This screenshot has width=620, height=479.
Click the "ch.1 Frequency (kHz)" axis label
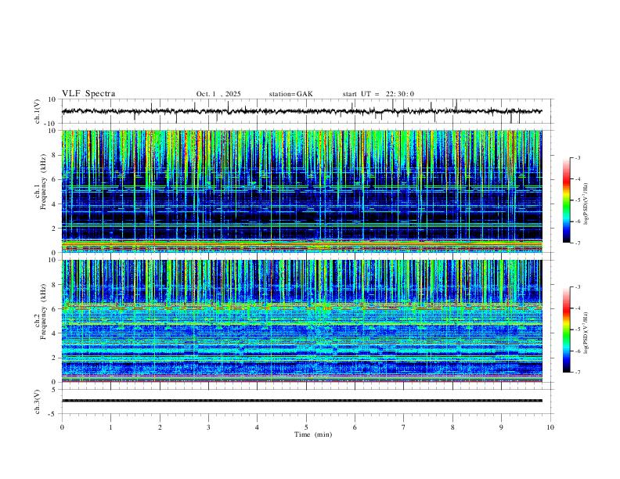tap(41, 182)
